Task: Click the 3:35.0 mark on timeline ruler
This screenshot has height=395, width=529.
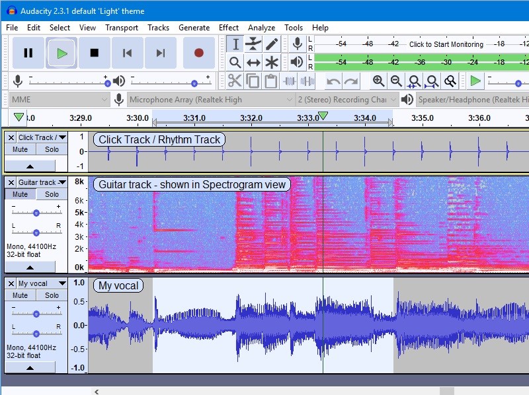Action: pyautogui.click(x=423, y=118)
